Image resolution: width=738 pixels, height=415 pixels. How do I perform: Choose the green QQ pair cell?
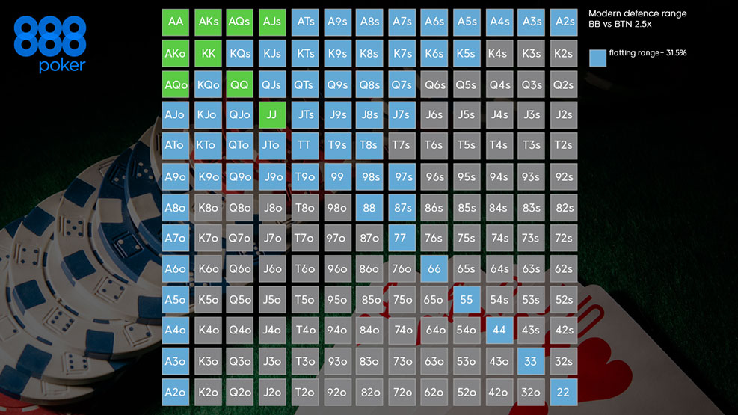[x=240, y=84]
